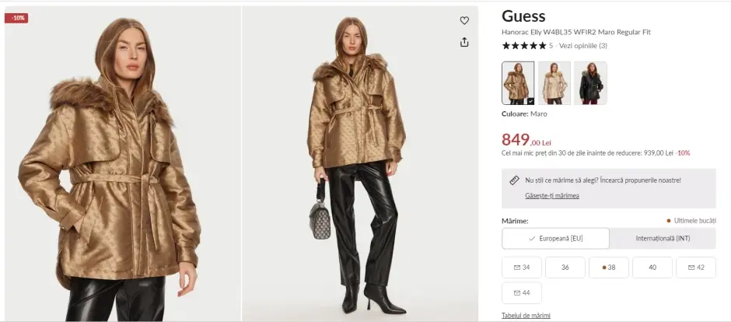Select the brown Maro color thumbnail

[x=518, y=83]
